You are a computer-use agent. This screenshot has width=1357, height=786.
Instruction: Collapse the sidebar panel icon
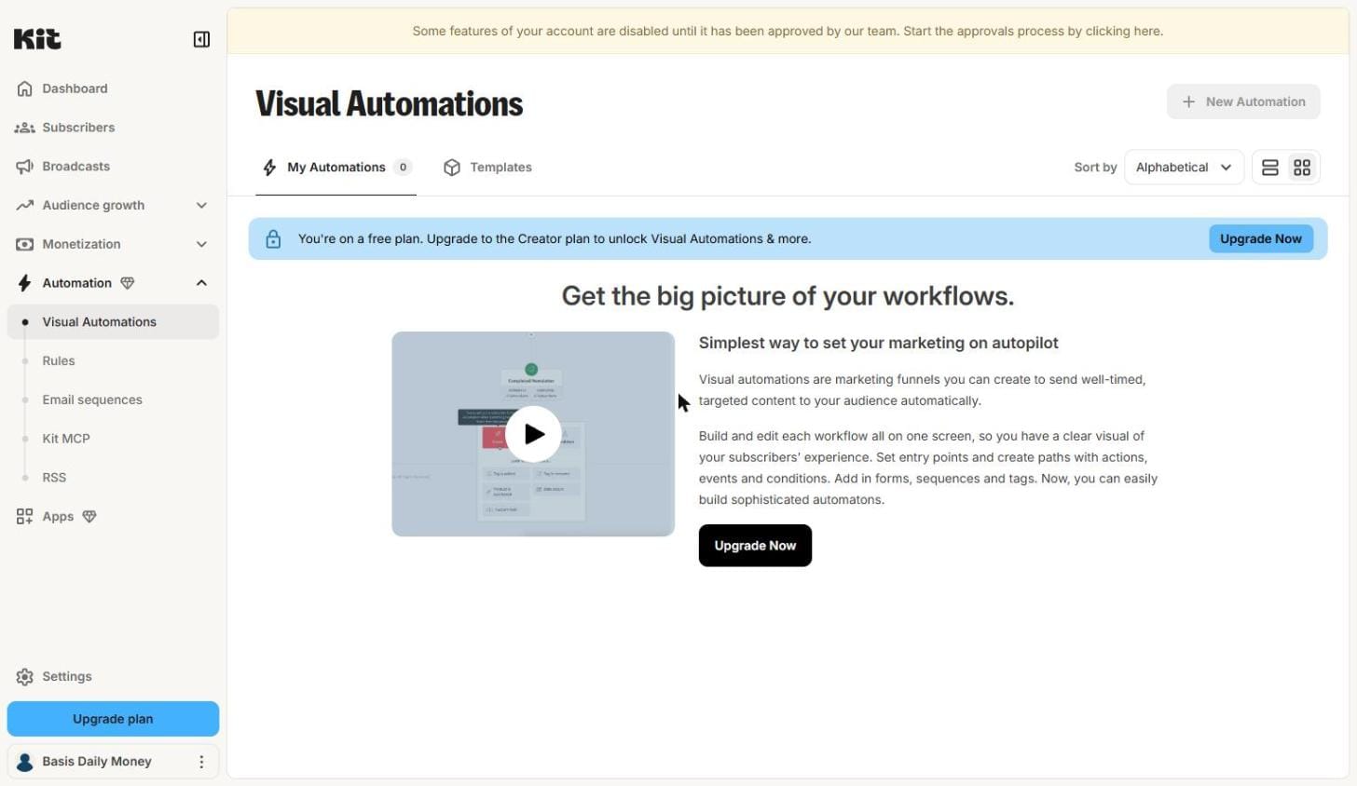201,39
